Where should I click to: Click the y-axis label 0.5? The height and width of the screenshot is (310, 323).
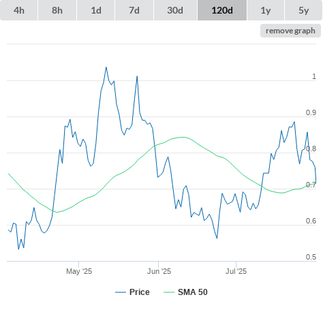click(311, 257)
